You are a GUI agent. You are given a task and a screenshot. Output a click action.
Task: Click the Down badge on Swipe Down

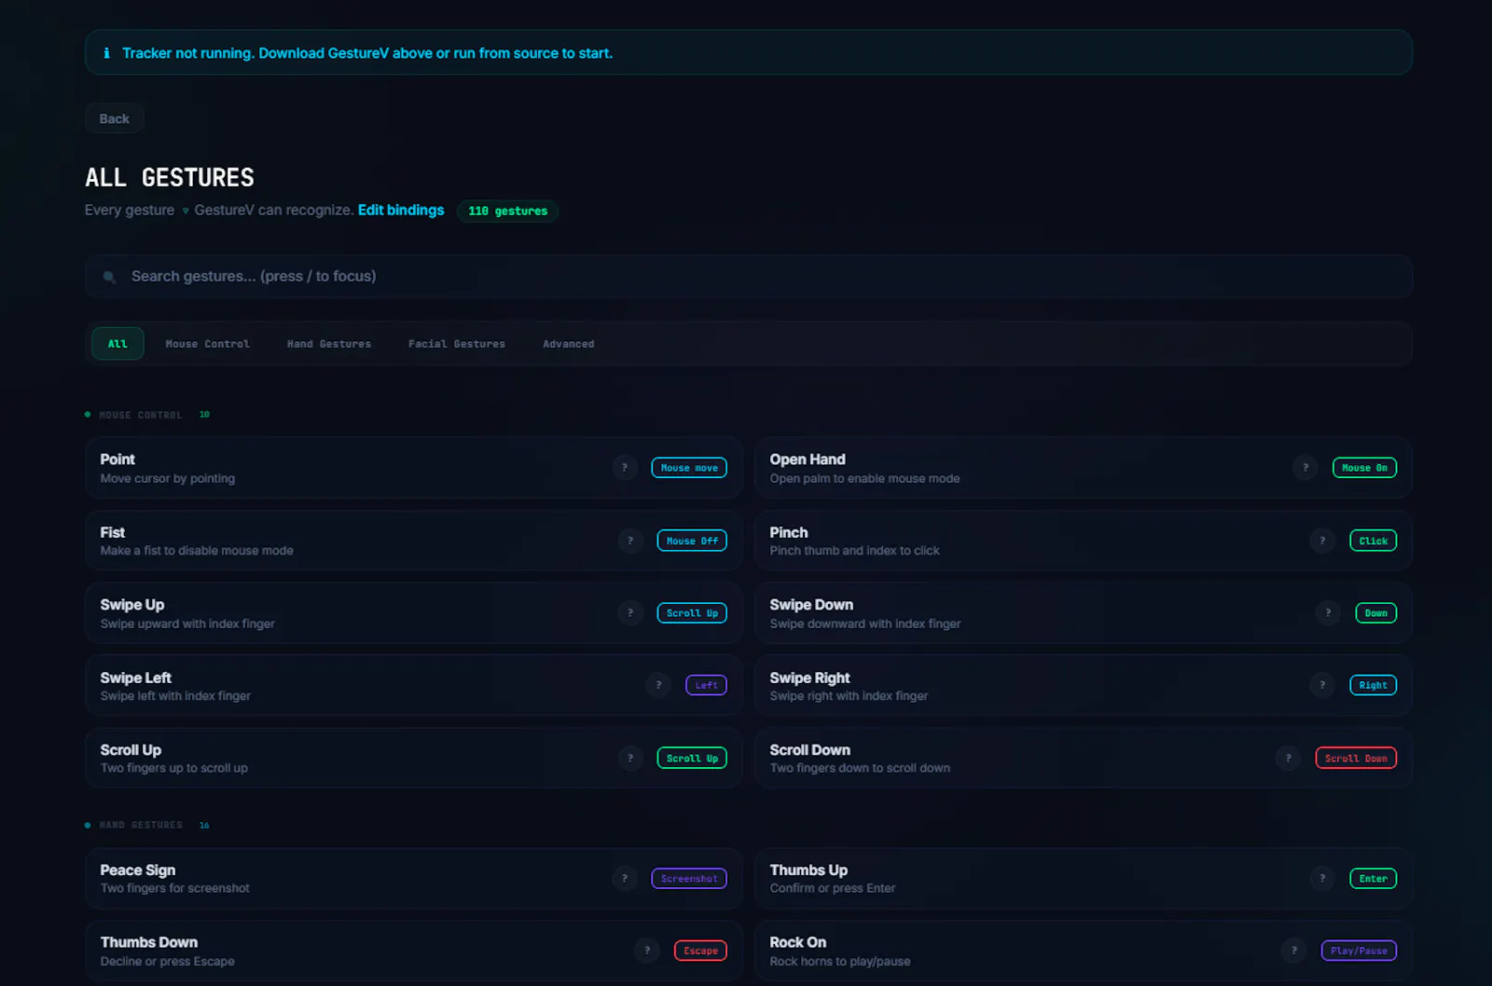1376,613
